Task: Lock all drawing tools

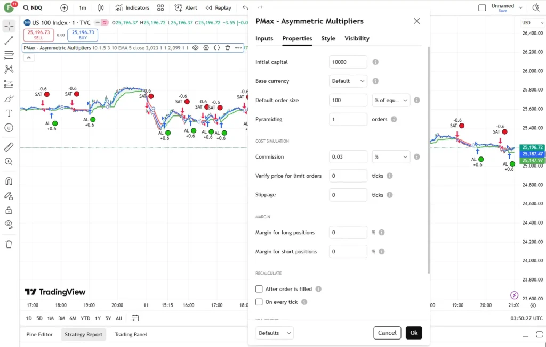Action: click(x=9, y=210)
